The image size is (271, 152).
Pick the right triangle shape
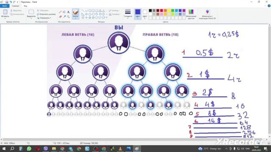pyautogui.click(x=83, y=14)
